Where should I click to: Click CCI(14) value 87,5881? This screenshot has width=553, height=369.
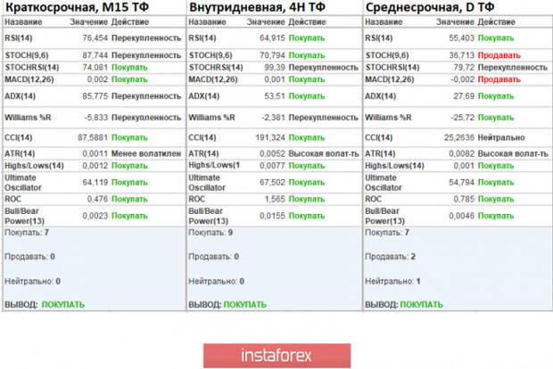[x=93, y=138]
